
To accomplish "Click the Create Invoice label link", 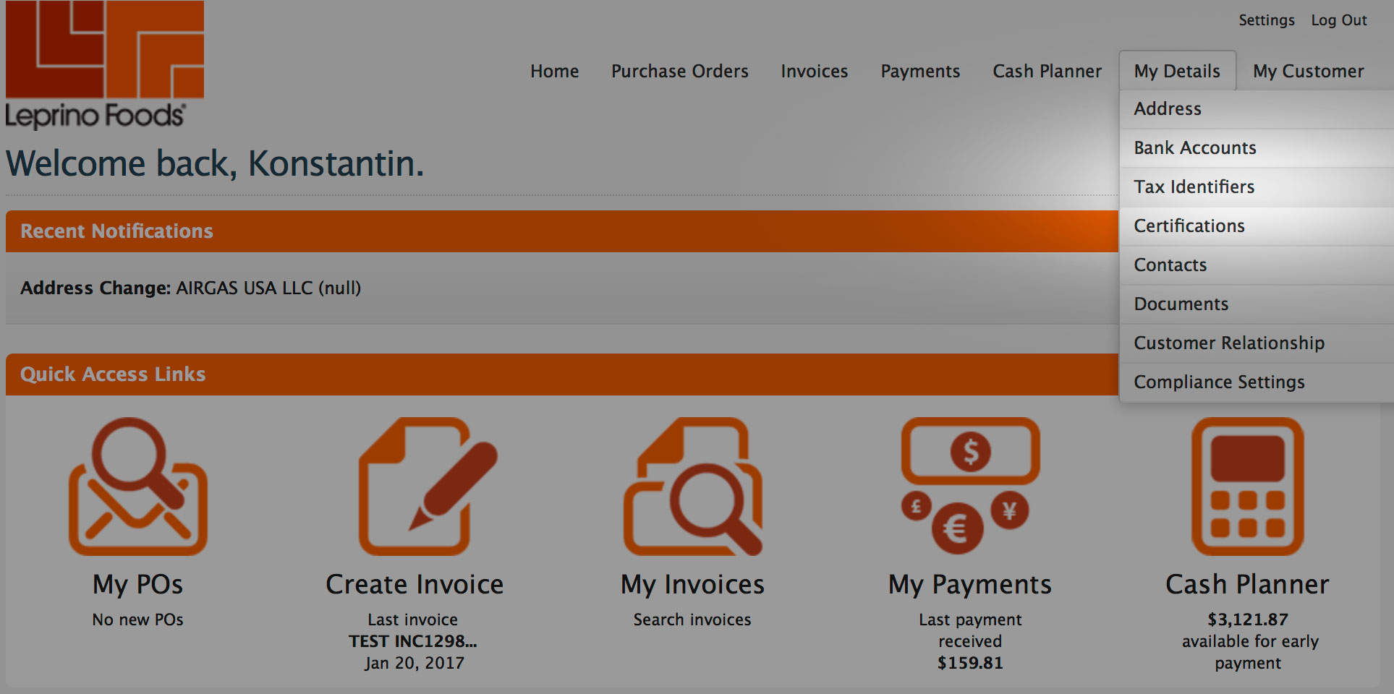I will tap(415, 584).
